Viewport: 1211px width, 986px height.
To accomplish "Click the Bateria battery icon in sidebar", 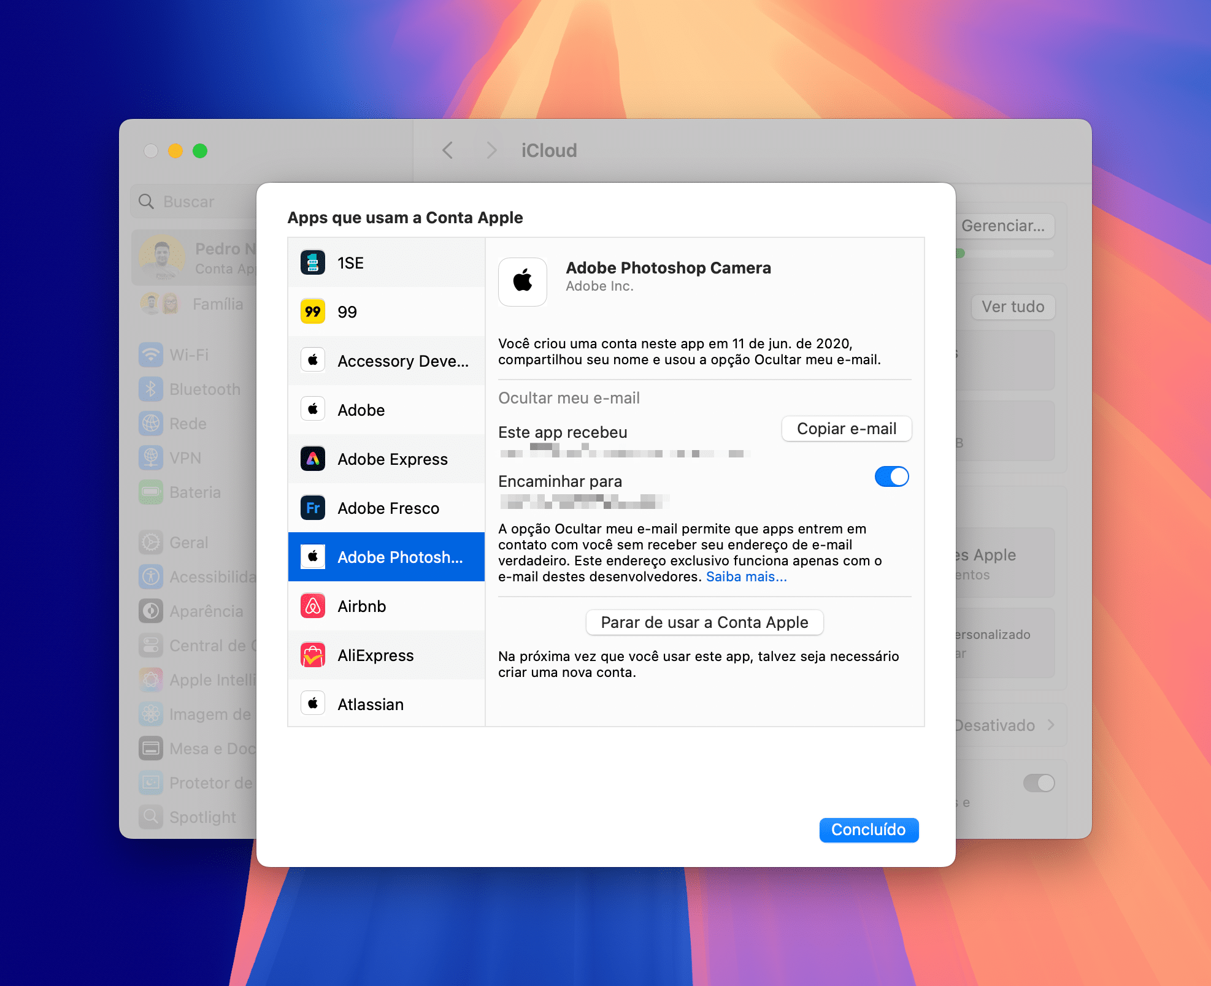I will 151,492.
